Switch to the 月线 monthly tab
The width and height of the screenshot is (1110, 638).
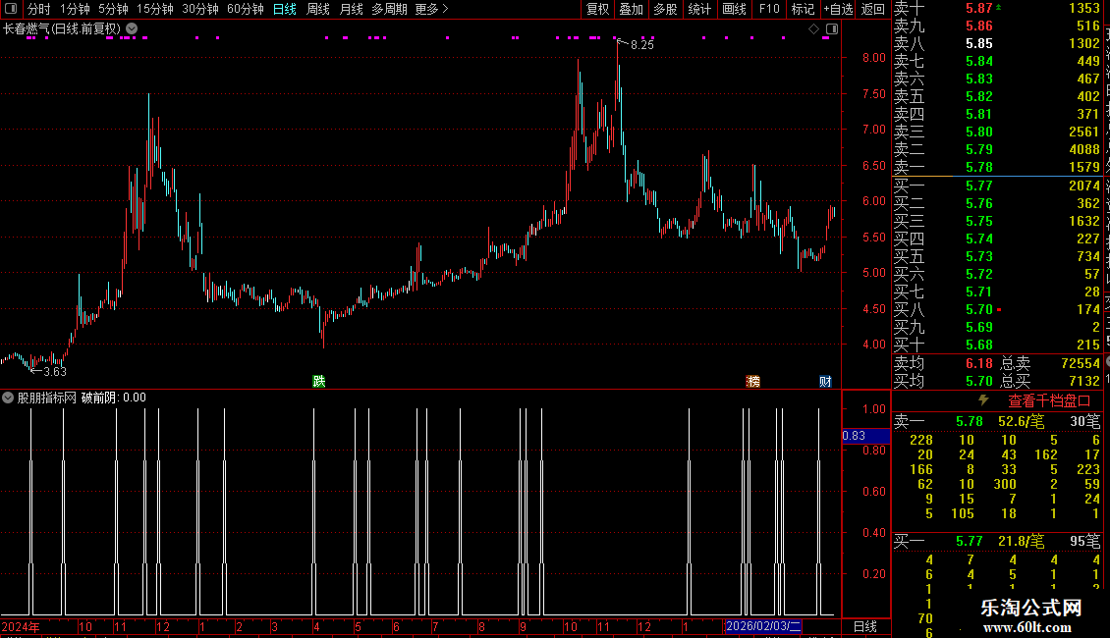pyautogui.click(x=351, y=9)
